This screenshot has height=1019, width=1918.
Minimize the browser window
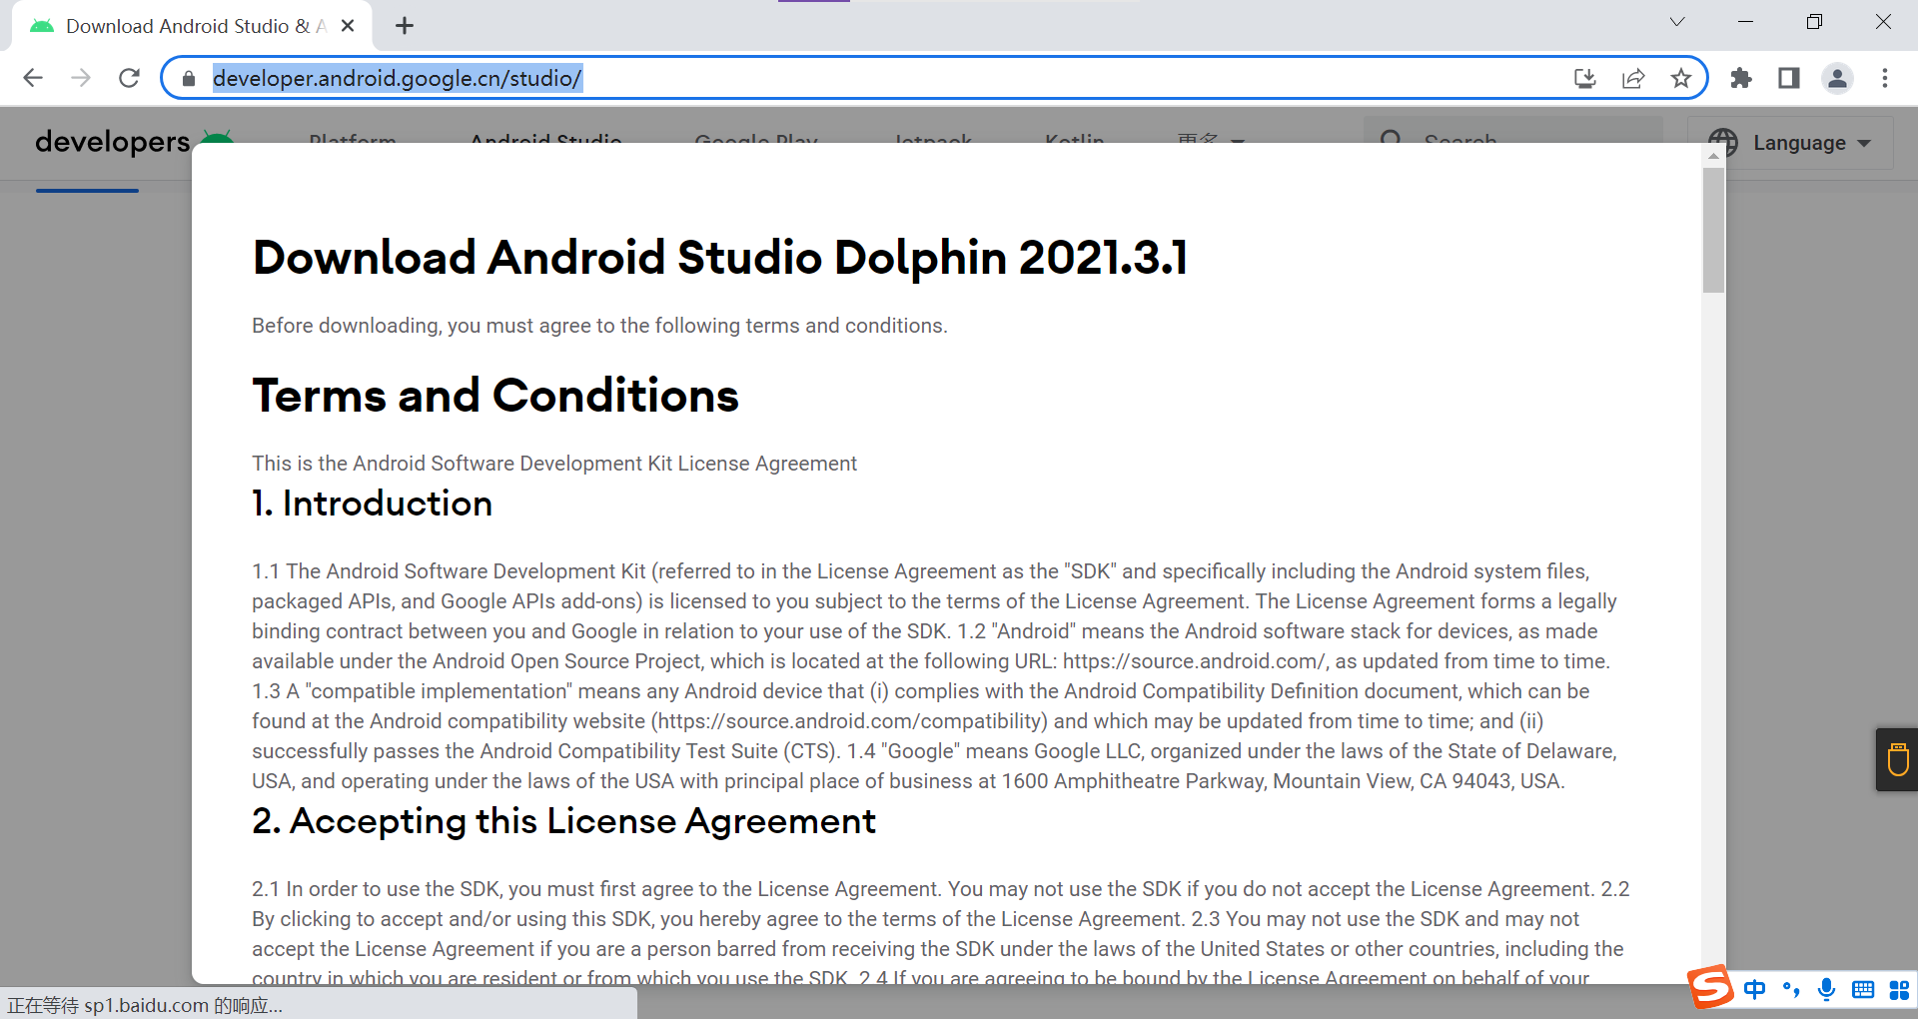click(x=1746, y=22)
